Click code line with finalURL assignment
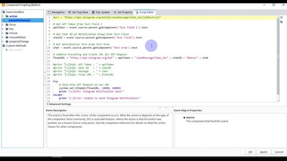Viewport: 287px width, 161px height. click(130, 58)
